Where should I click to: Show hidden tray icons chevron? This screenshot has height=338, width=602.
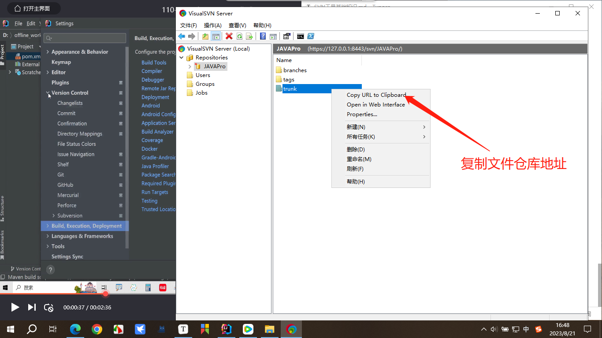tap(484, 329)
